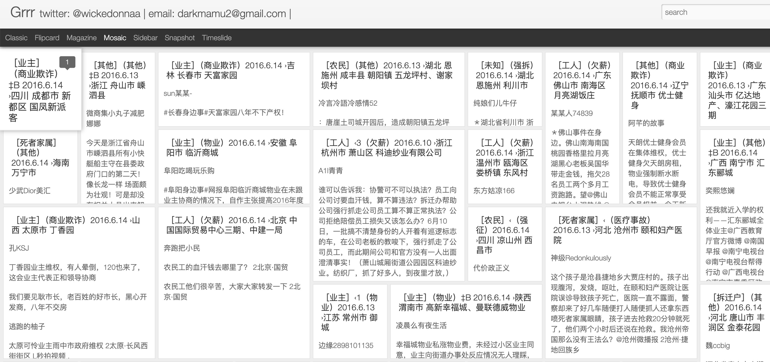Open the 海南 万宁市 post title
Screen dimensions: 770x362
point(40,157)
